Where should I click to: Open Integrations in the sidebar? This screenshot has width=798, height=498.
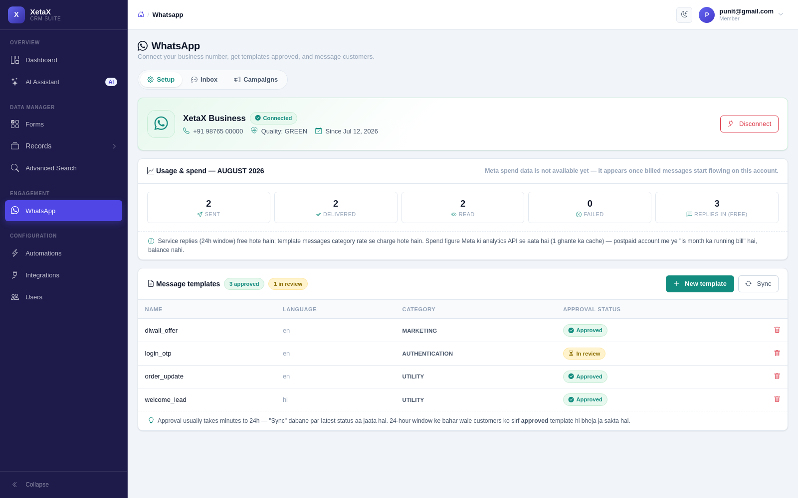[63, 275]
